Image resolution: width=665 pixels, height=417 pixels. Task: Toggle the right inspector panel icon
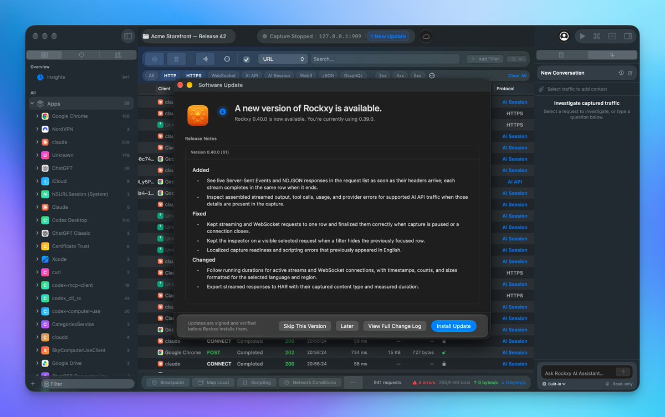[628, 36]
